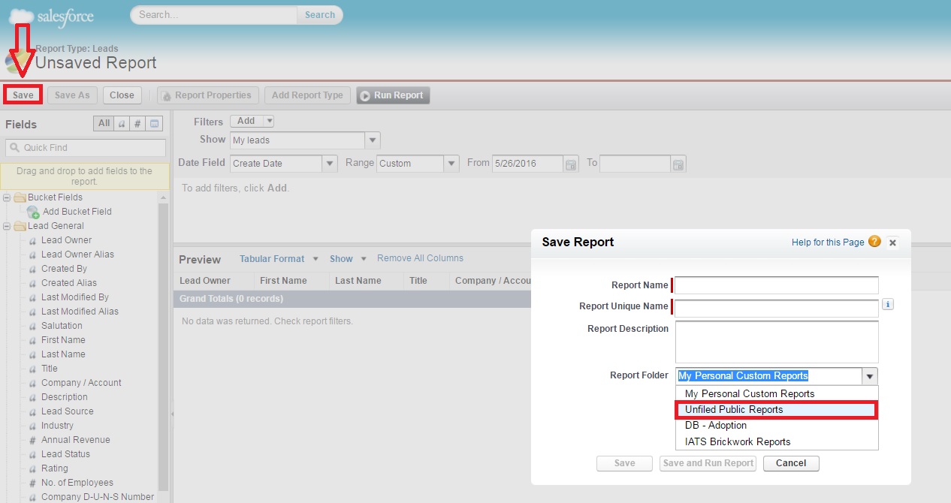Filter fields by number type (#) icon
Screen dimensions: 951x503
click(x=137, y=124)
